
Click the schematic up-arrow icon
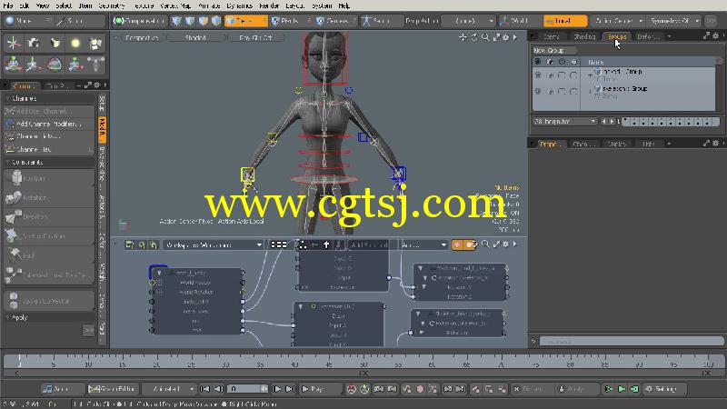[326, 244]
